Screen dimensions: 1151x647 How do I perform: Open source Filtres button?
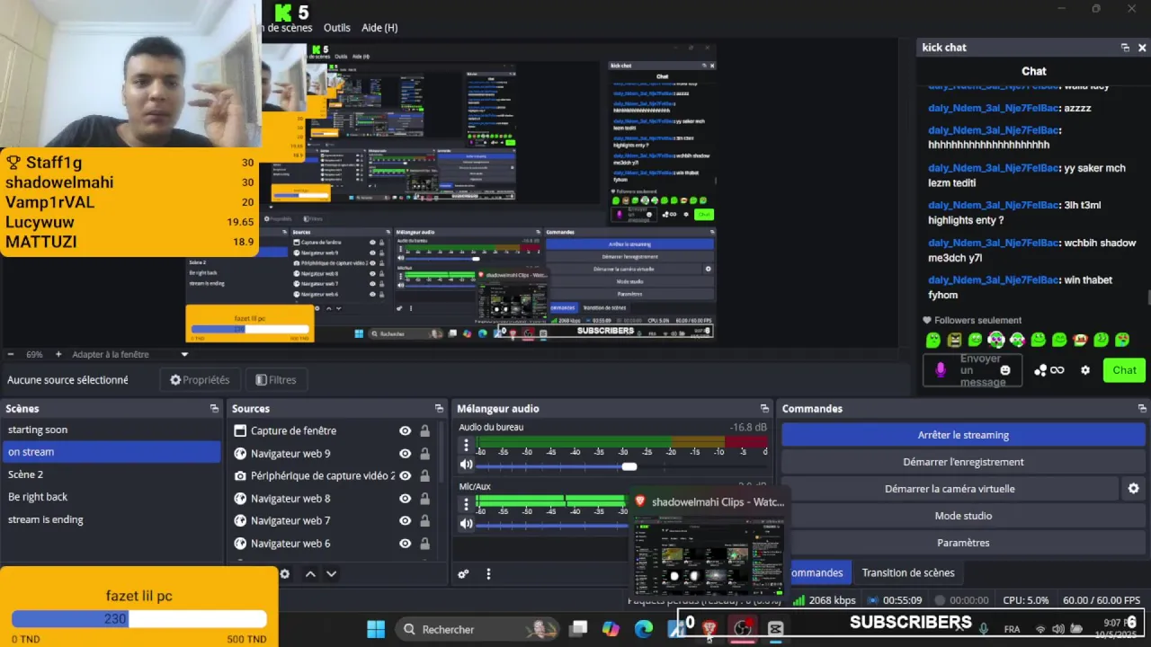click(x=275, y=380)
